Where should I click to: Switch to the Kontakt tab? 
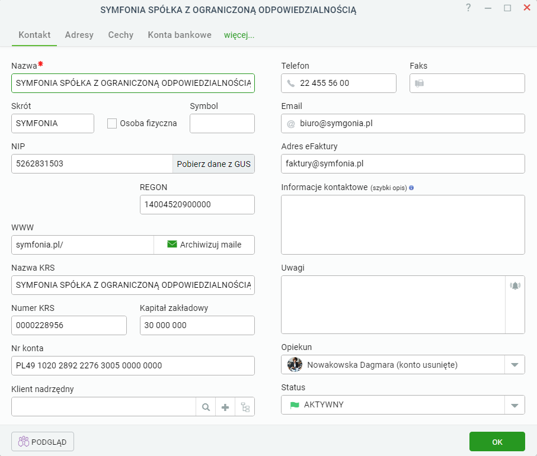[x=34, y=35]
